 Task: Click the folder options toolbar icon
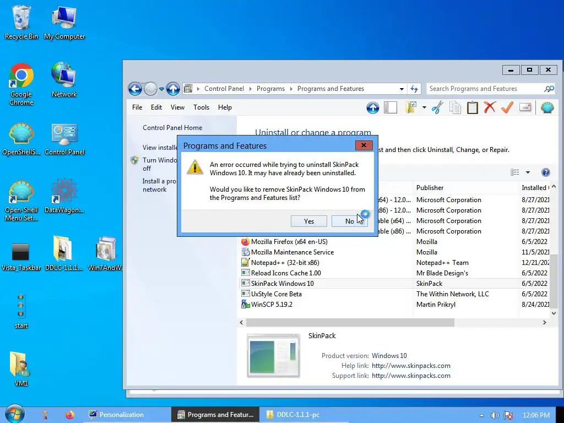pos(411,107)
